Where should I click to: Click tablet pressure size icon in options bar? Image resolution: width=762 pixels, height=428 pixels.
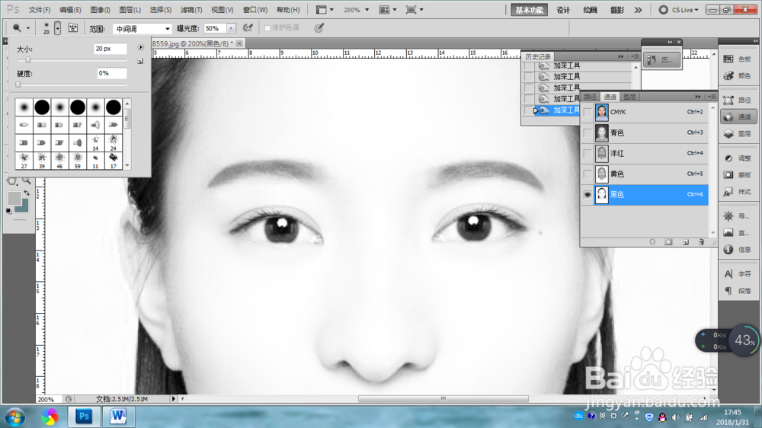pyautogui.click(x=319, y=28)
